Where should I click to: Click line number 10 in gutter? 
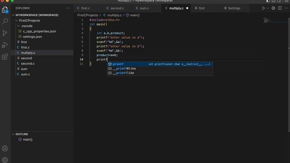(82, 59)
